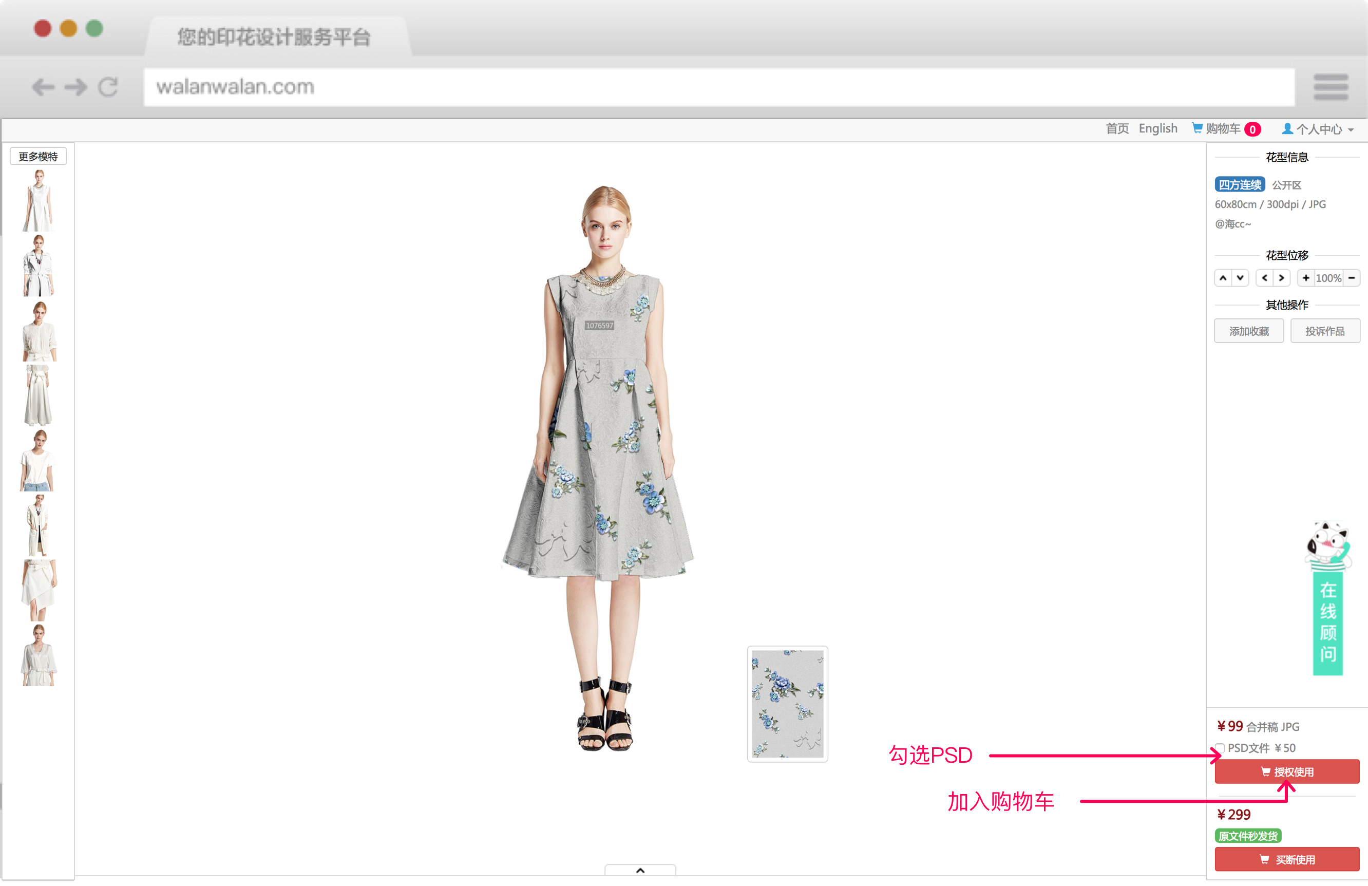Click the 添加收藏 button
The image size is (1368, 886).
click(x=1248, y=331)
